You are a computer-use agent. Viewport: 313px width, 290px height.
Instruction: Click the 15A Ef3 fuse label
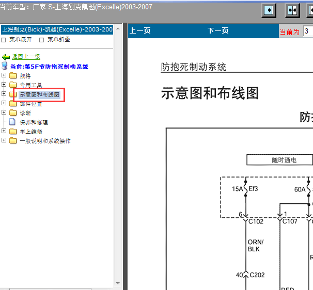(x=245, y=189)
